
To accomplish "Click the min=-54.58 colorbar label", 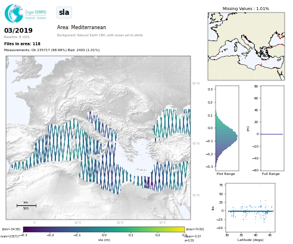I will tap(11, 229).
